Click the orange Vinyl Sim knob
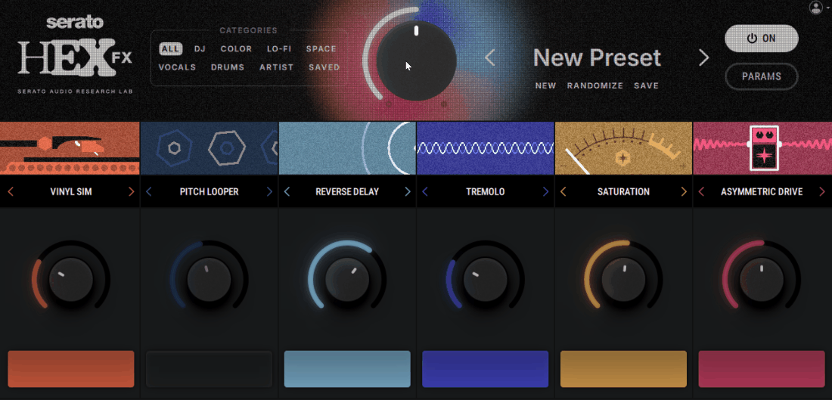The height and width of the screenshot is (400, 832). click(x=71, y=280)
